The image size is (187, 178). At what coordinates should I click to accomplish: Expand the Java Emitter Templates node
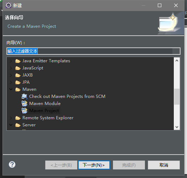point(11,61)
